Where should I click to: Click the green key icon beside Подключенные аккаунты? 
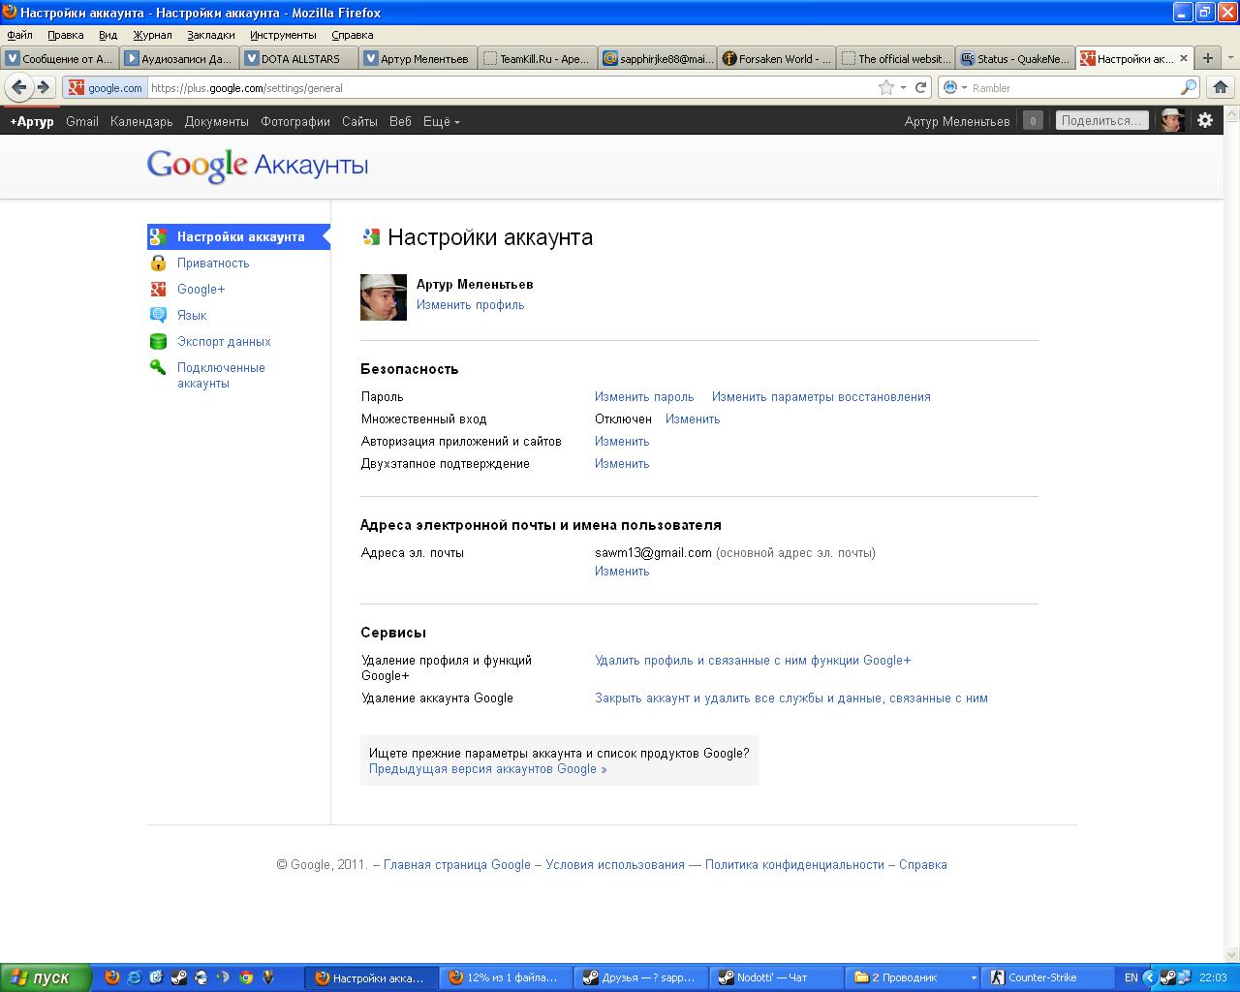(x=158, y=367)
